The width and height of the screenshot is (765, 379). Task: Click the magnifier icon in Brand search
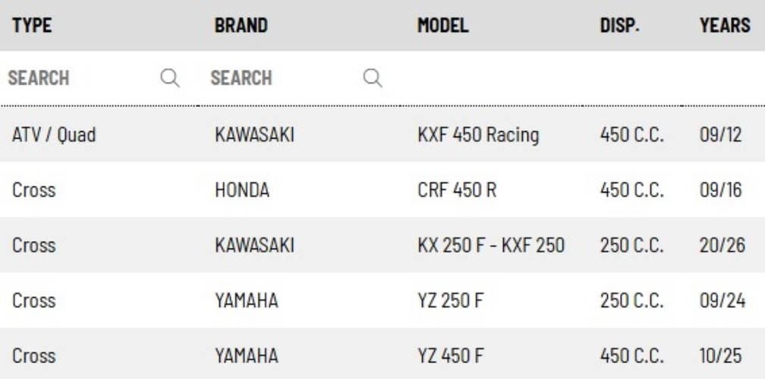tap(373, 78)
